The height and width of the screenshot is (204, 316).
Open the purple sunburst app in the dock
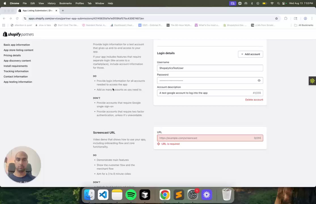pos(207,195)
